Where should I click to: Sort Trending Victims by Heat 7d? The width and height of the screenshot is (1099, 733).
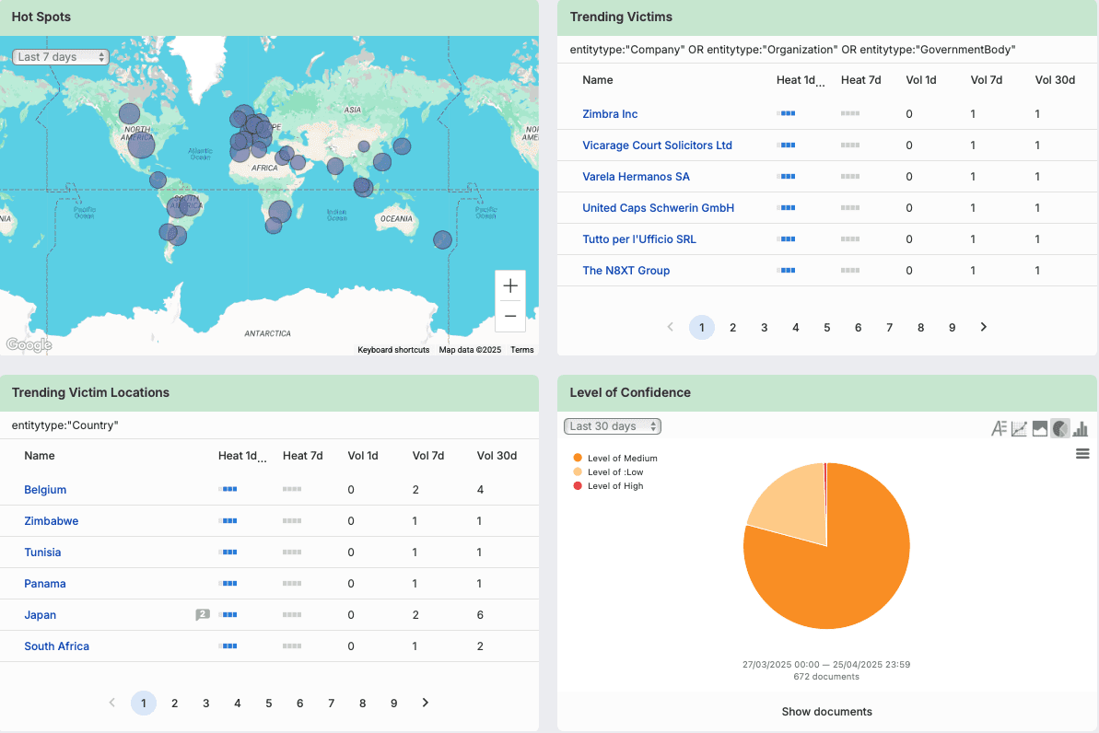[x=860, y=80]
